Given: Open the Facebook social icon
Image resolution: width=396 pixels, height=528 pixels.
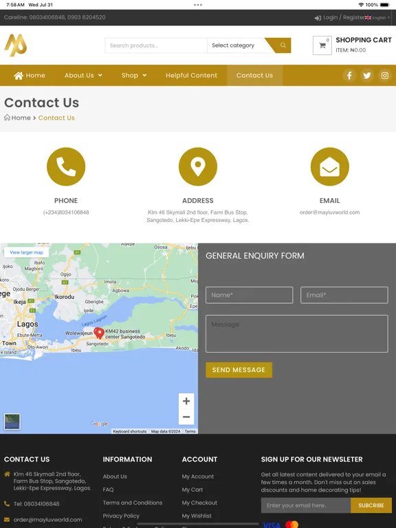Looking at the screenshot, I should (x=349, y=76).
